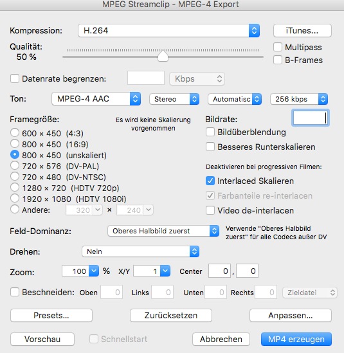Enable the Bildüberblendung checkbox
This screenshot has height=353, width=344.
[x=210, y=132]
